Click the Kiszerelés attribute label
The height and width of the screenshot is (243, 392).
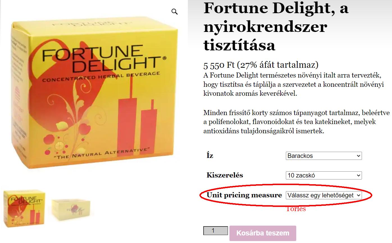(x=225, y=175)
